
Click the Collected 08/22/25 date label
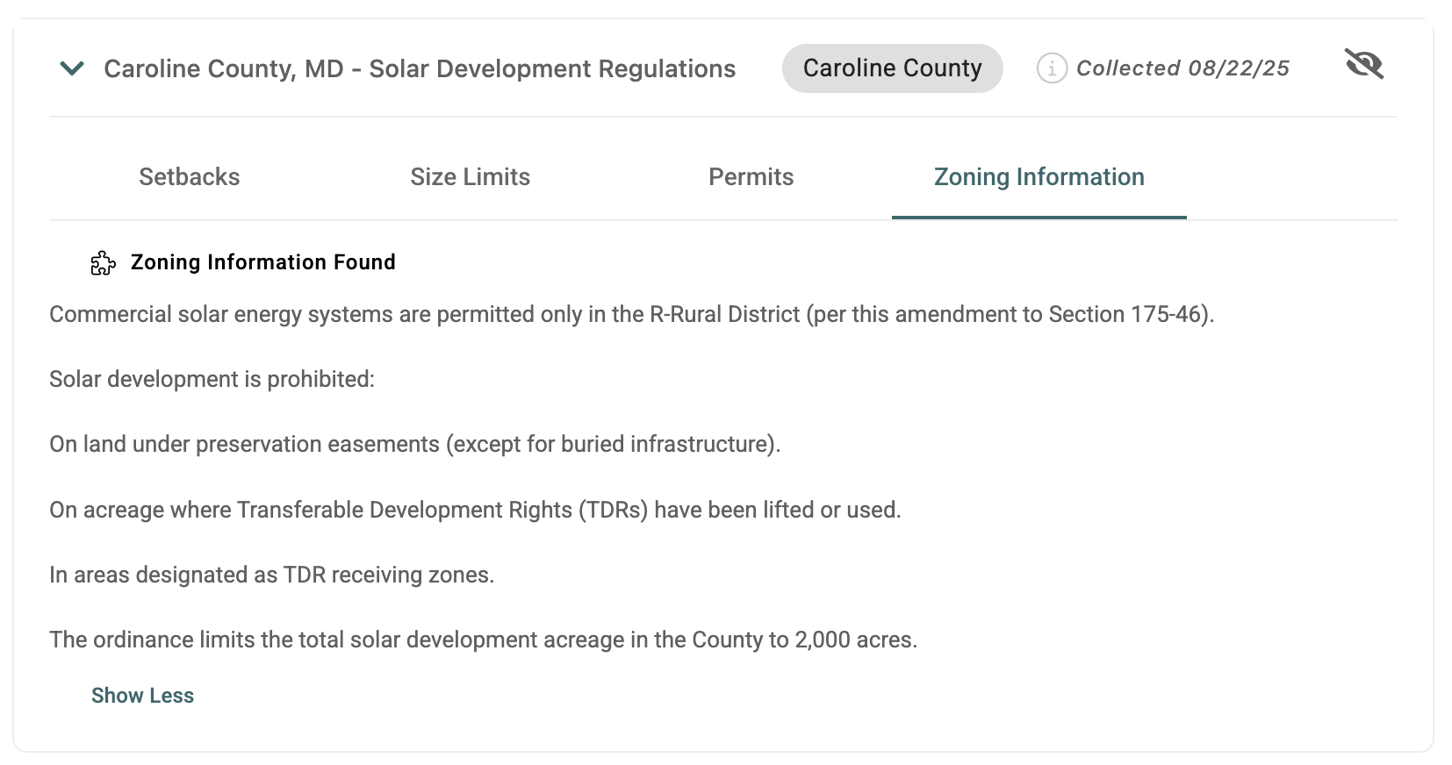click(x=1182, y=68)
